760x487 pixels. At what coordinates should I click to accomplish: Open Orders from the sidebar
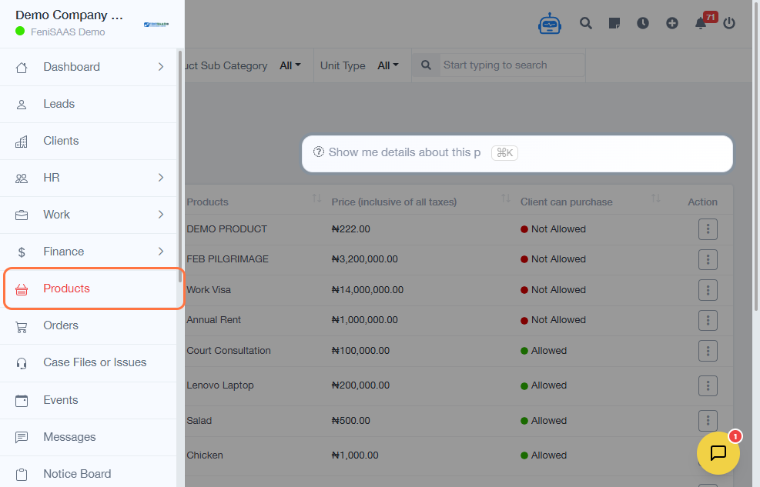pyautogui.click(x=61, y=325)
